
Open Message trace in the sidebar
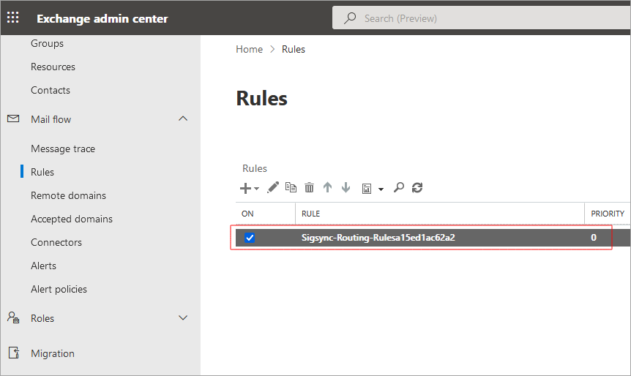63,148
